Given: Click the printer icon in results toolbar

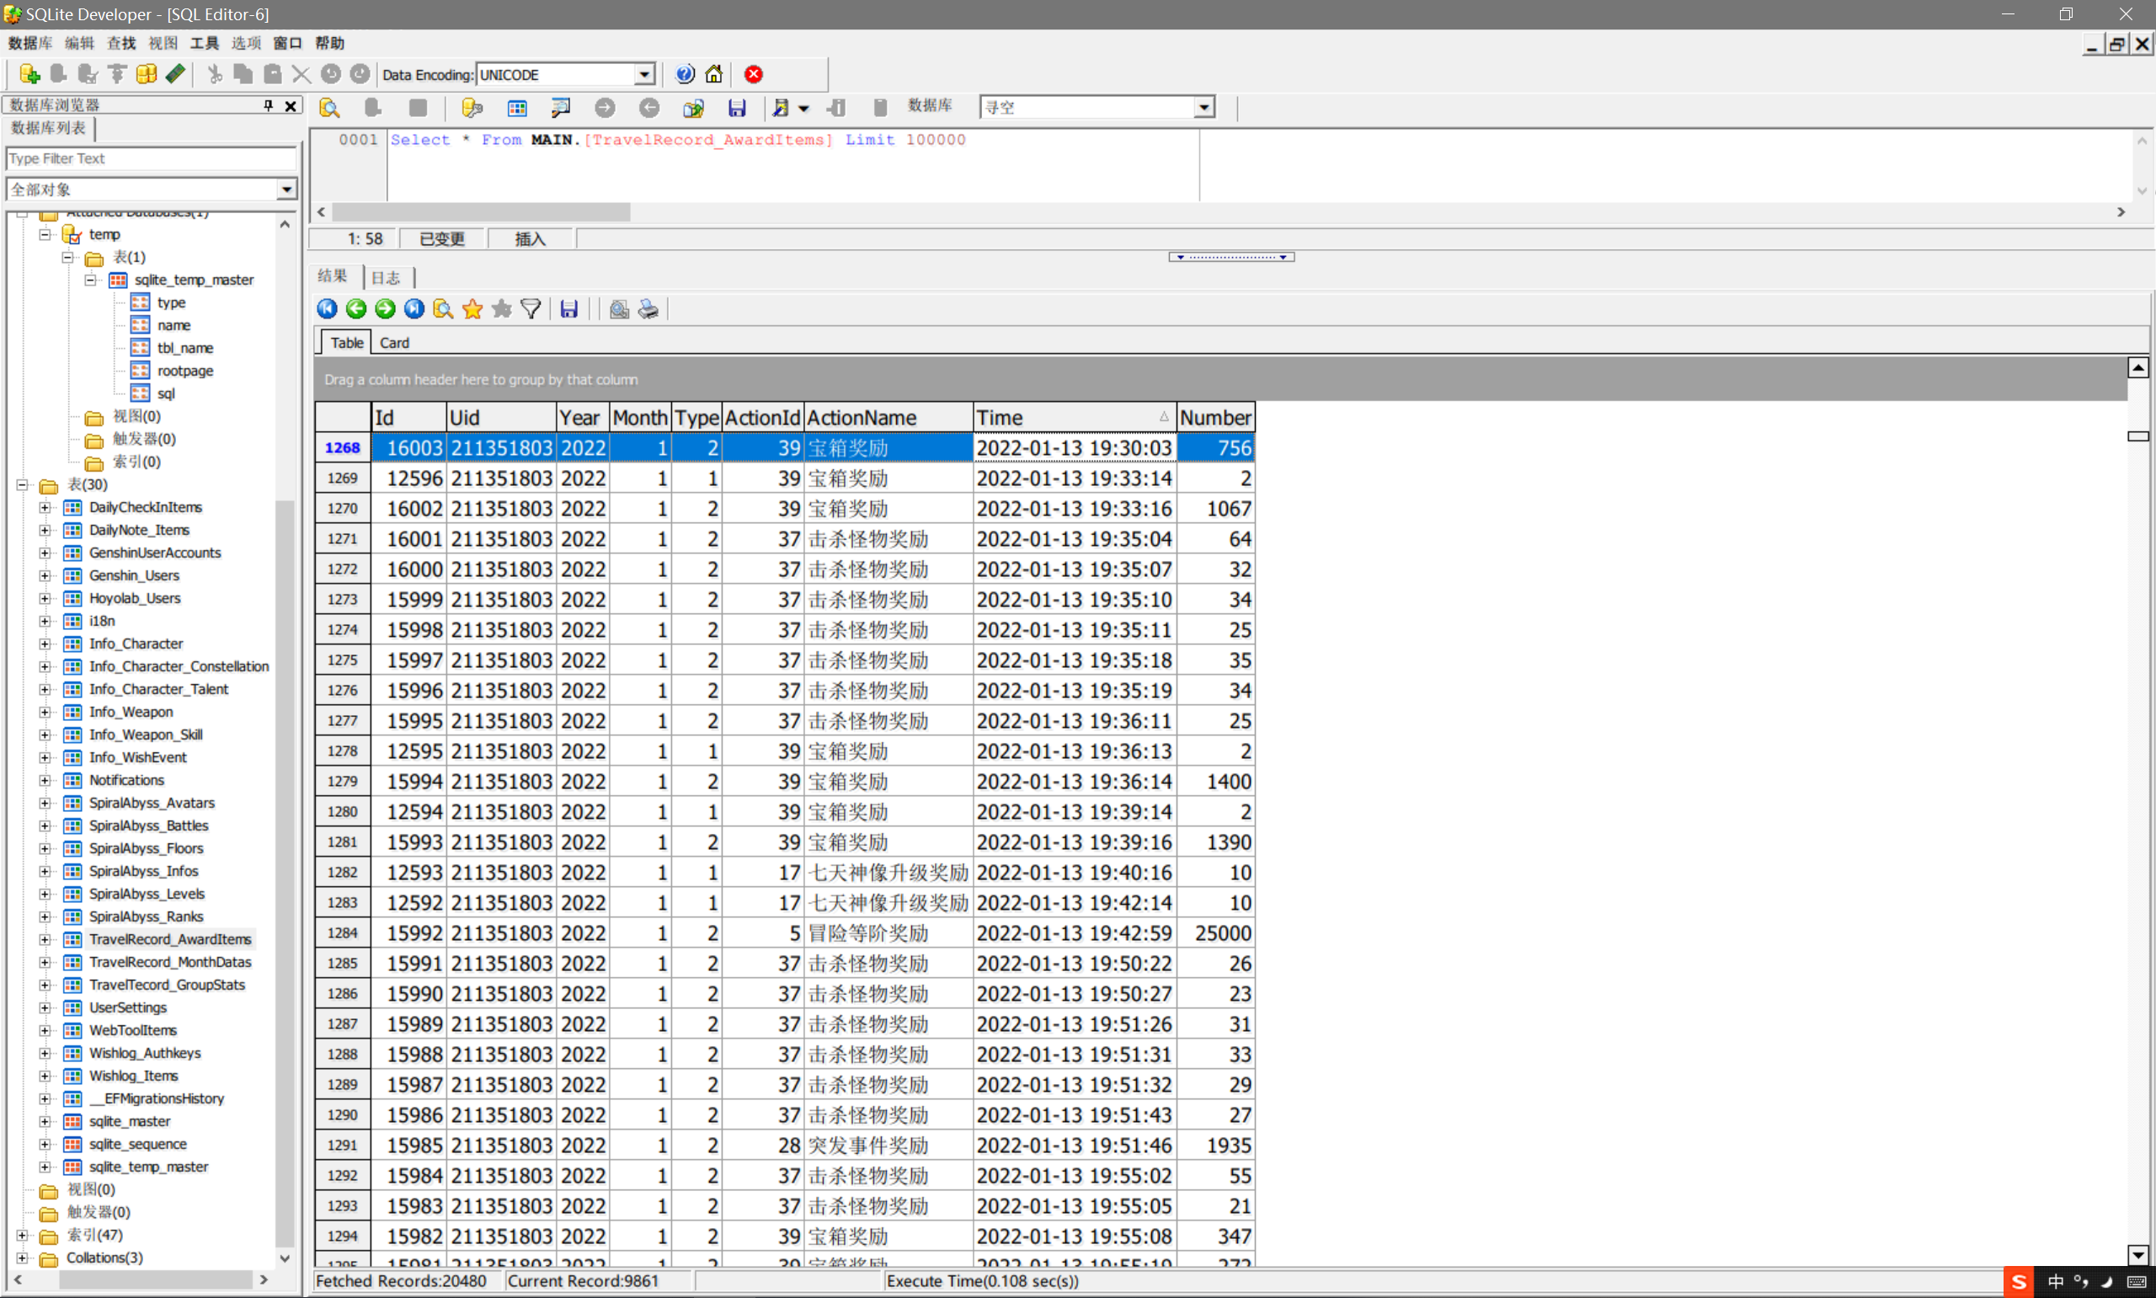Looking at the screenshot, I should tap(648, 309).
